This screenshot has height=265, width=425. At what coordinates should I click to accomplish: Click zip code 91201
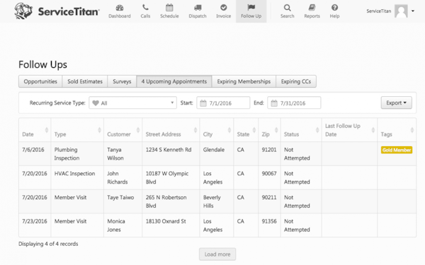click(269, 150)
